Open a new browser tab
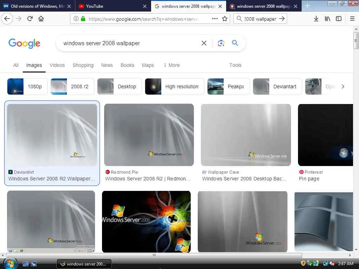This screenshot has height=269, width=359. point(307,6)
